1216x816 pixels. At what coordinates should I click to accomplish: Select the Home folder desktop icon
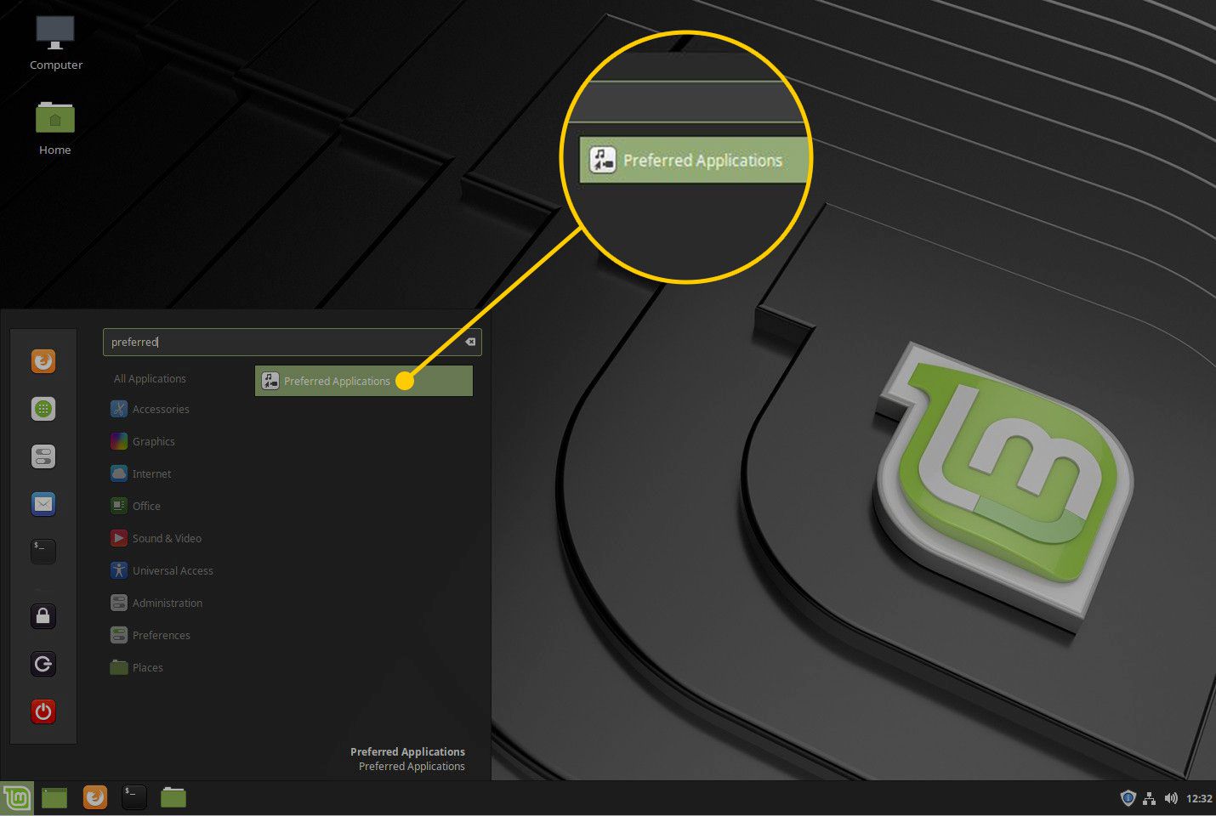click(x=55, y=127)
